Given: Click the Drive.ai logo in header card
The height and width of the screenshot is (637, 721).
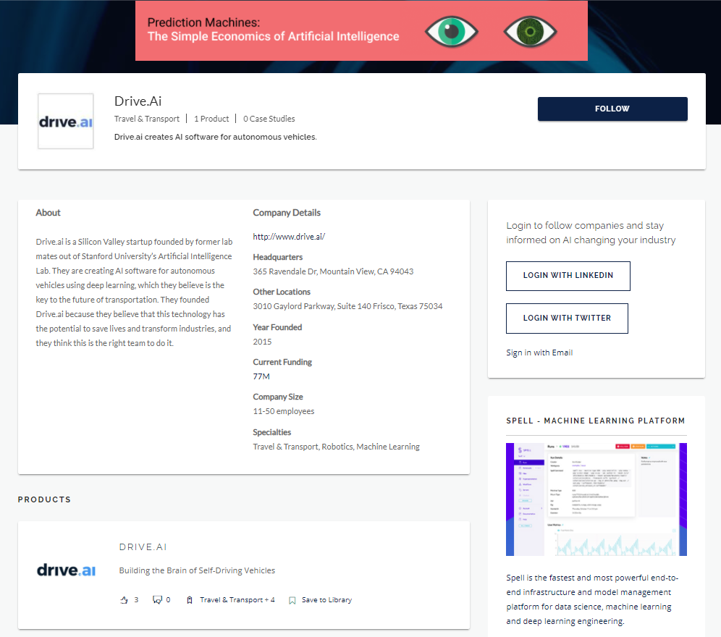Looking at the screenshot, I should 66,122.
